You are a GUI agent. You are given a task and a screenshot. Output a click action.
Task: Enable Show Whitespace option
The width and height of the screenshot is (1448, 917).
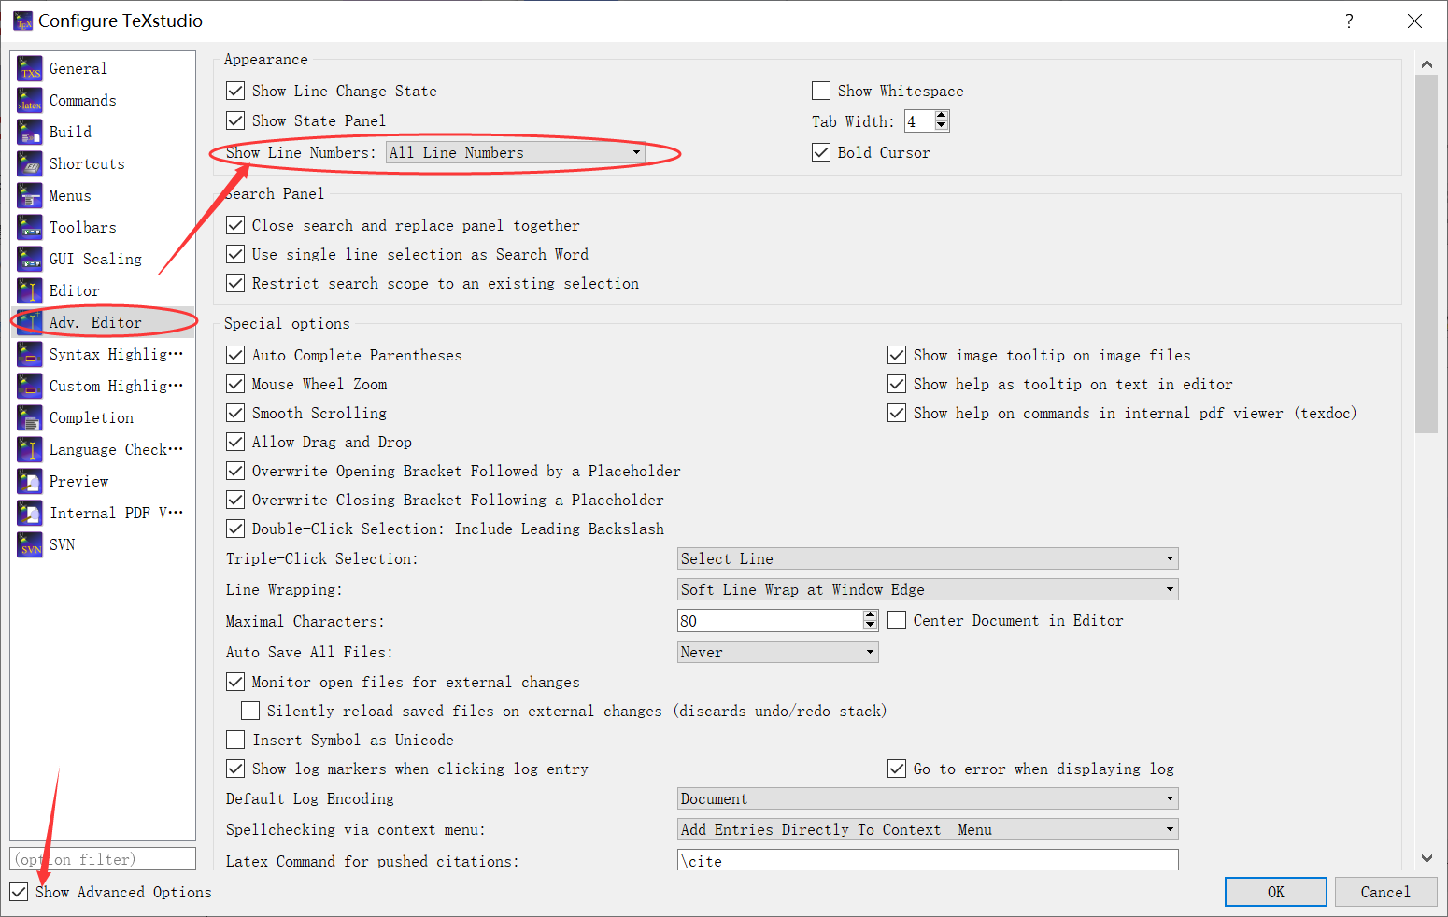pyautogui.click(x=821, y=91)
